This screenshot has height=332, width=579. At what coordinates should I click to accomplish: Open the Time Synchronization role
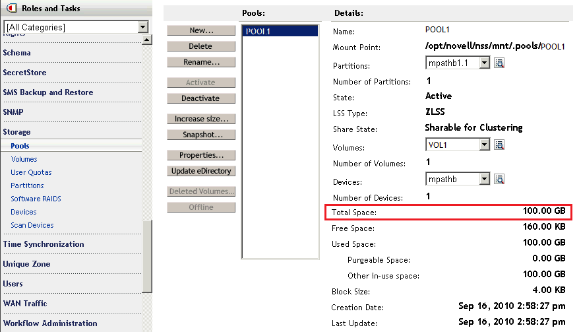(44, 244)
